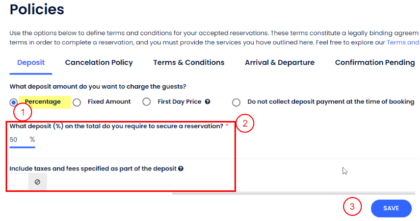The image size is (420, 221).
Task: Open the First Day Price help tooltip icon
Action: 208,102
